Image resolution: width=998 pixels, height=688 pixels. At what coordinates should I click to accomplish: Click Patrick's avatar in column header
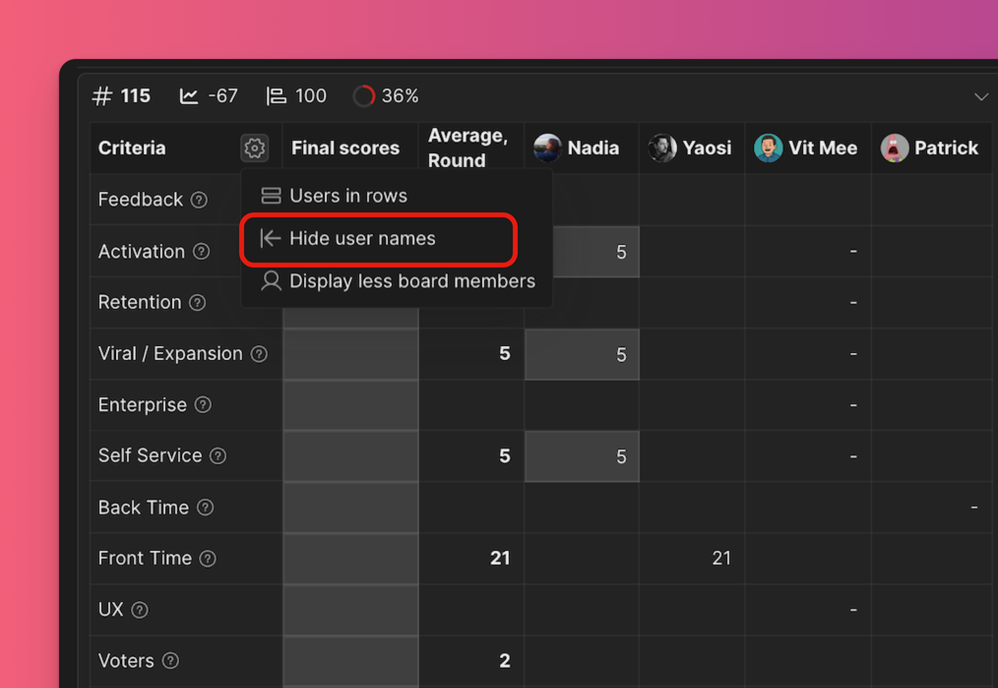click(x=894, y=148)
